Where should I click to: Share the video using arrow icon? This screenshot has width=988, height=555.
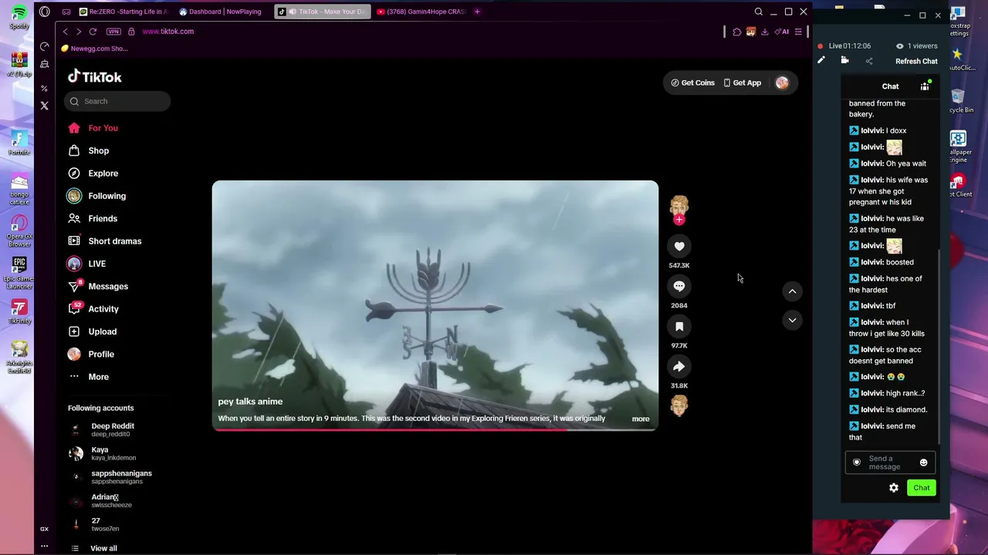679,367
